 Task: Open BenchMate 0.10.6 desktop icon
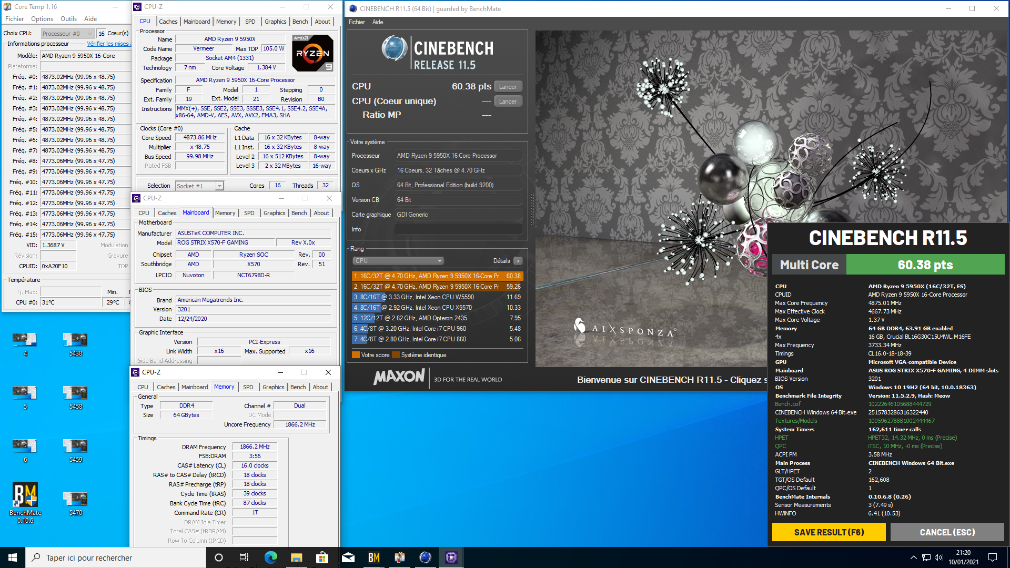coord(25,502)
